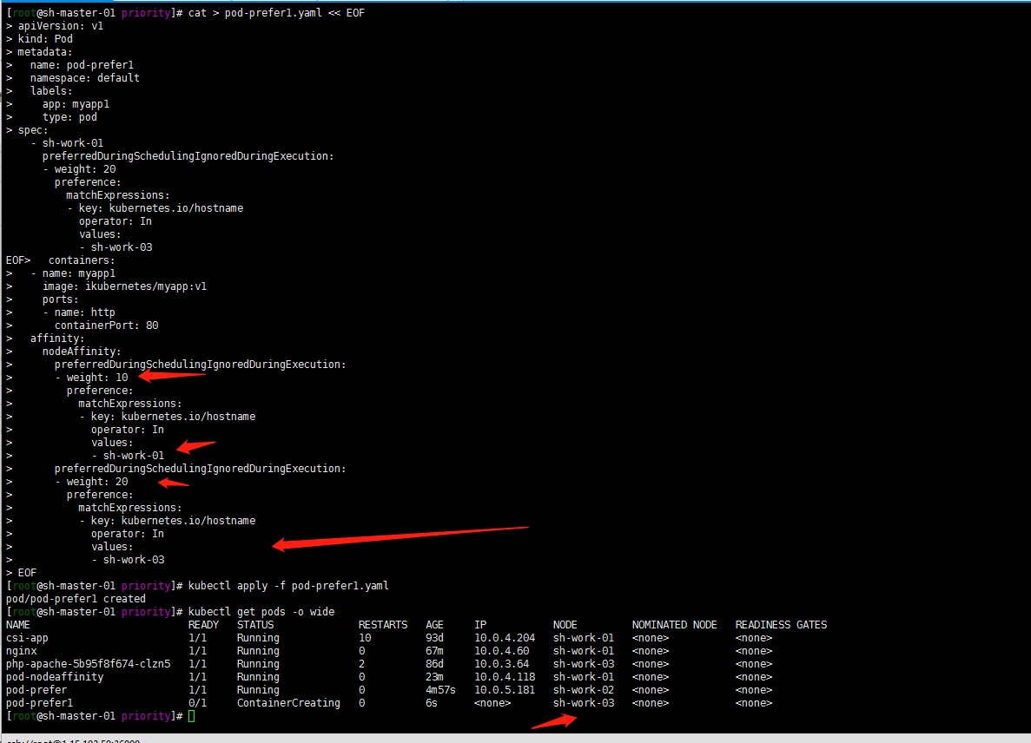Click the "- sh-work-01" value under weight 10

coord(128,456)
